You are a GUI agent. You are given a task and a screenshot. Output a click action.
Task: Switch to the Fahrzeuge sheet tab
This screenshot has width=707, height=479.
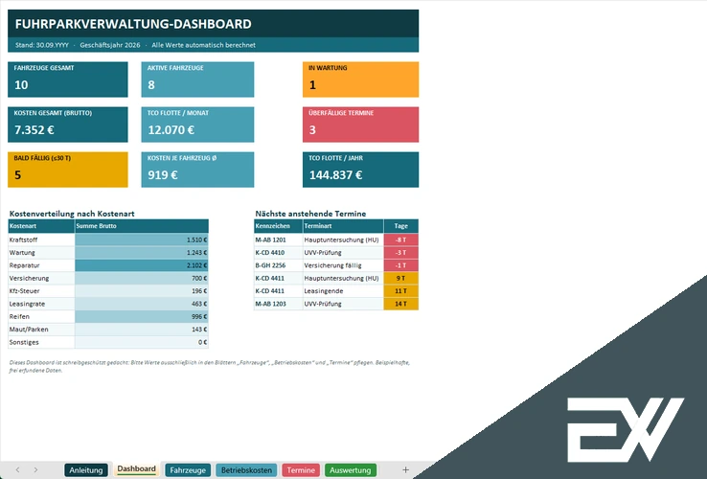[188, 470]
